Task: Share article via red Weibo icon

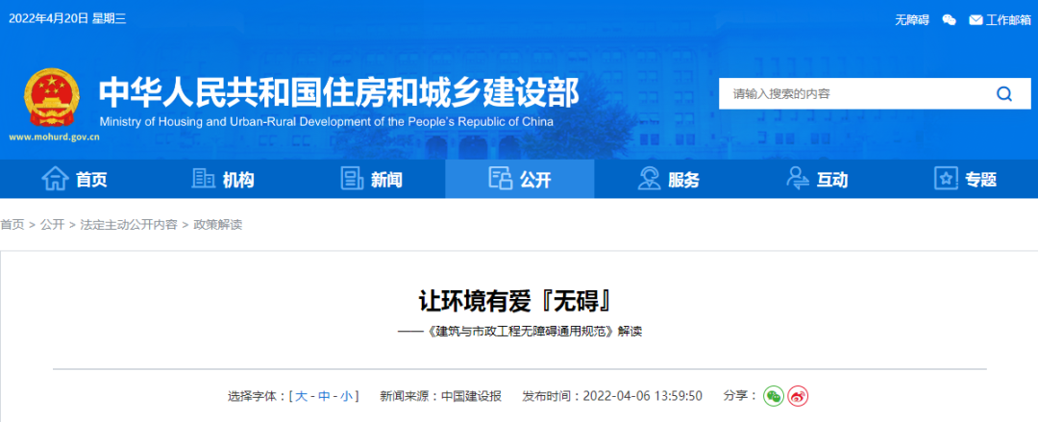Action: [x=798, y=396]
